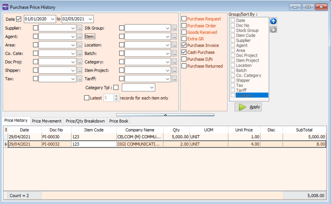331x204 pixels.
Task: Open the Location dropdown list
Action: pyautogui.click(x=167, y=45)
